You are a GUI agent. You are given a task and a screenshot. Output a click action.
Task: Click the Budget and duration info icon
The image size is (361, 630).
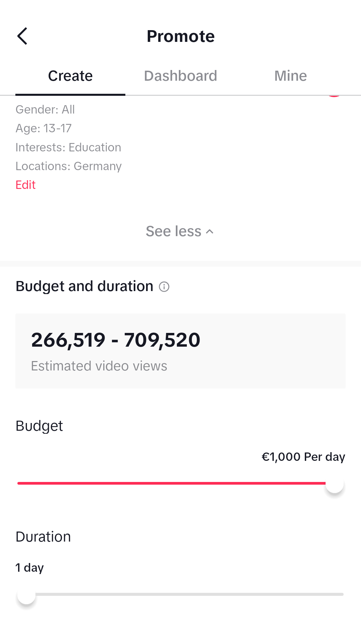[164, 287]
